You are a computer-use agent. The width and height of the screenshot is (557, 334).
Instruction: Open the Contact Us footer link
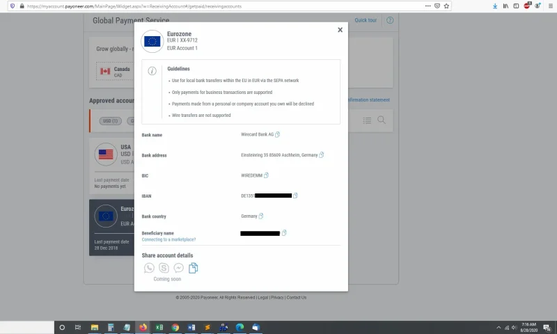tap(297, 297)
